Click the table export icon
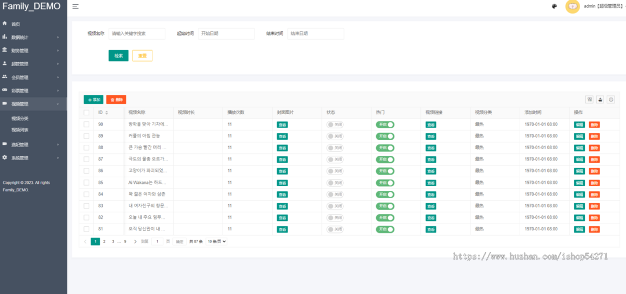This screenshot has width=626, height=294. tap(600, 99)
